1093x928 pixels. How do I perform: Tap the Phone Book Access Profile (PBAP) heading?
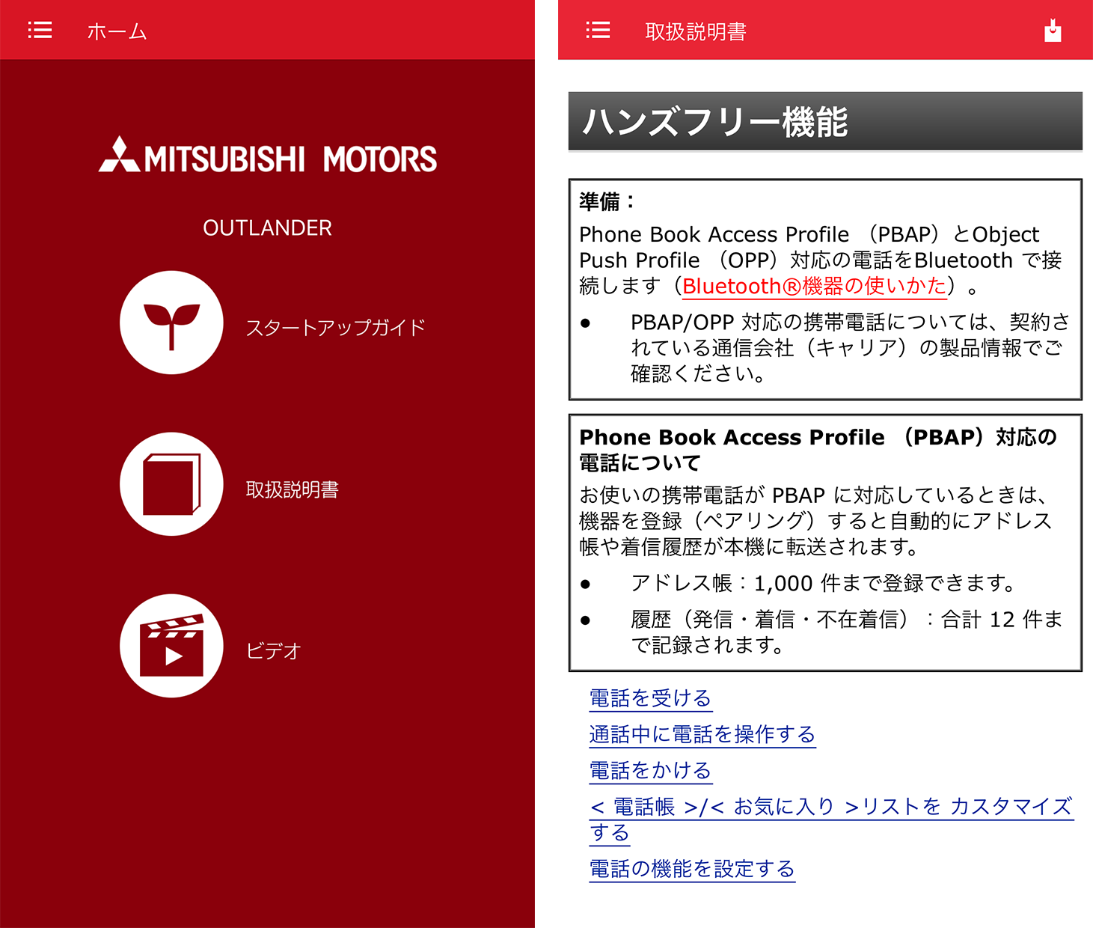point(818,449)
